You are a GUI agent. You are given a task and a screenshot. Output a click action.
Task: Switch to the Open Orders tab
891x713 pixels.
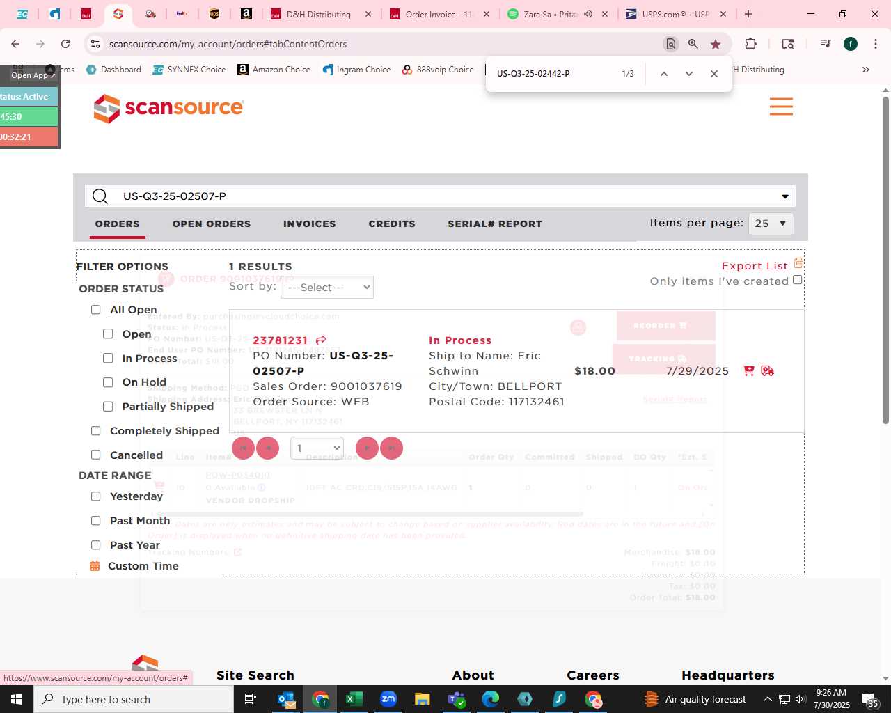coord(212,224)
